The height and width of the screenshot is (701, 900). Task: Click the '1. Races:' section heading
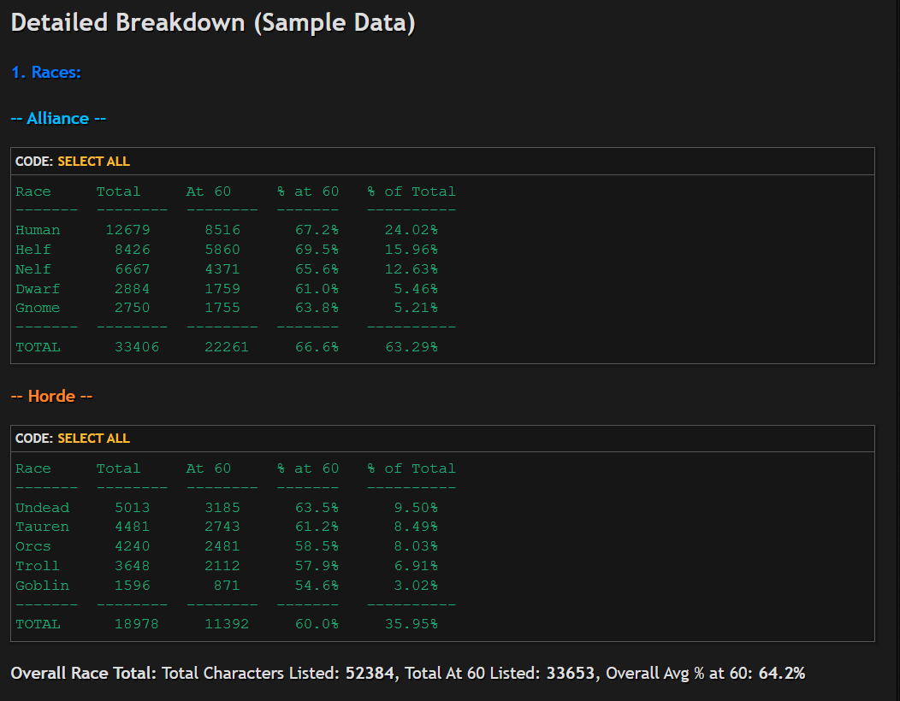pyautogui.click(x=46, y=73)
